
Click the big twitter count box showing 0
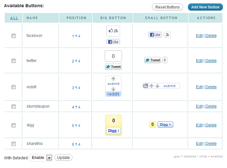point(113,56)
